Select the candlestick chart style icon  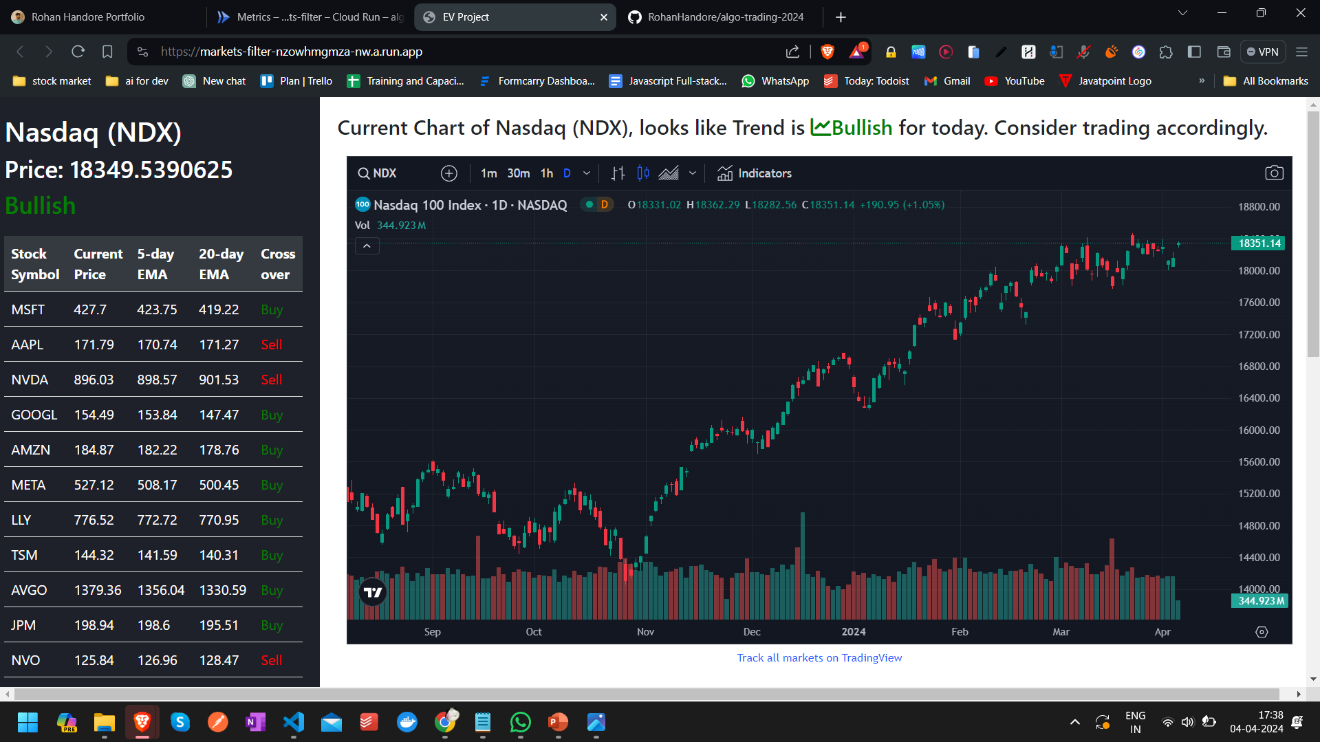[643, 173]
